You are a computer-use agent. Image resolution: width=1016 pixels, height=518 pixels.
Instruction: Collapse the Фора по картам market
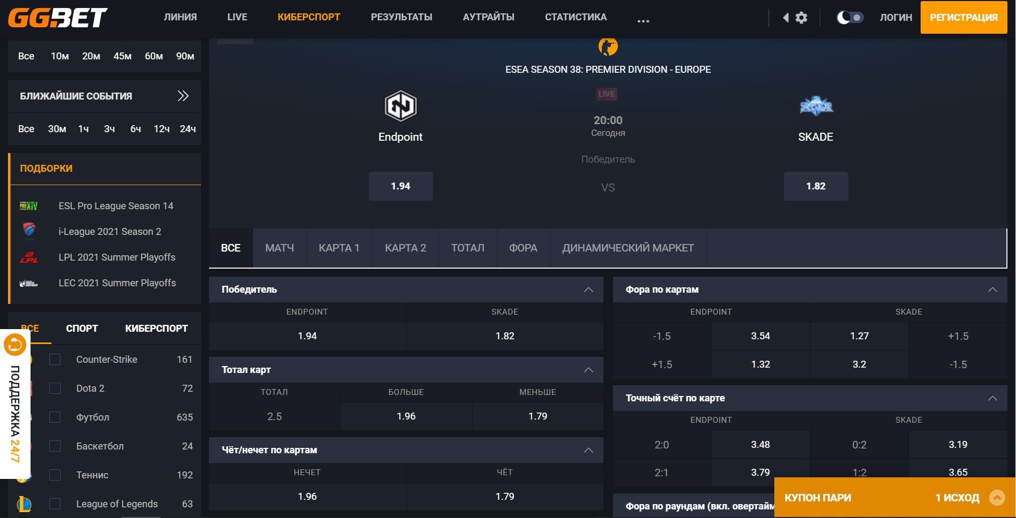tap(992, 290)
